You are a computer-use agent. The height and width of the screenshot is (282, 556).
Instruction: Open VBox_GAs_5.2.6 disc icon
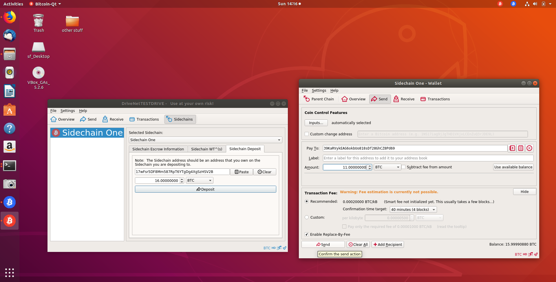[x=39, y=78]
